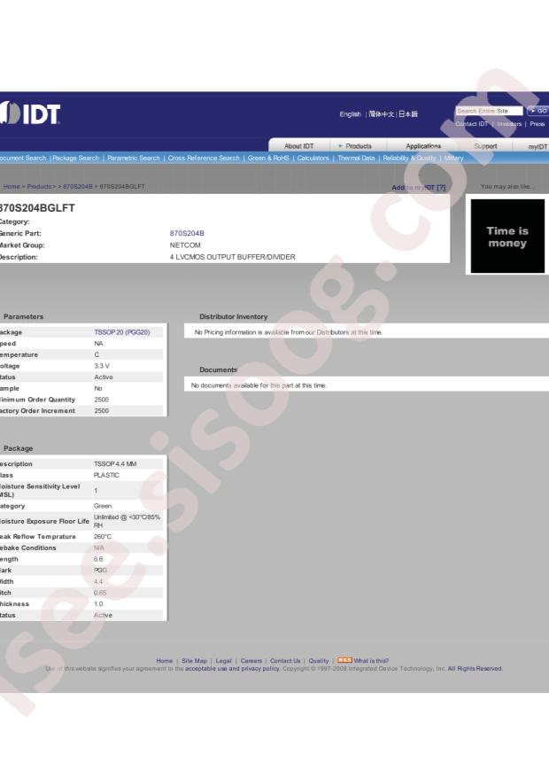The height and width of the screenshot is (777, 549).
Task: Select the 4 LVCMOS OUTPUT BUFFER/DIVIDER description
Action: pos(232,257)
